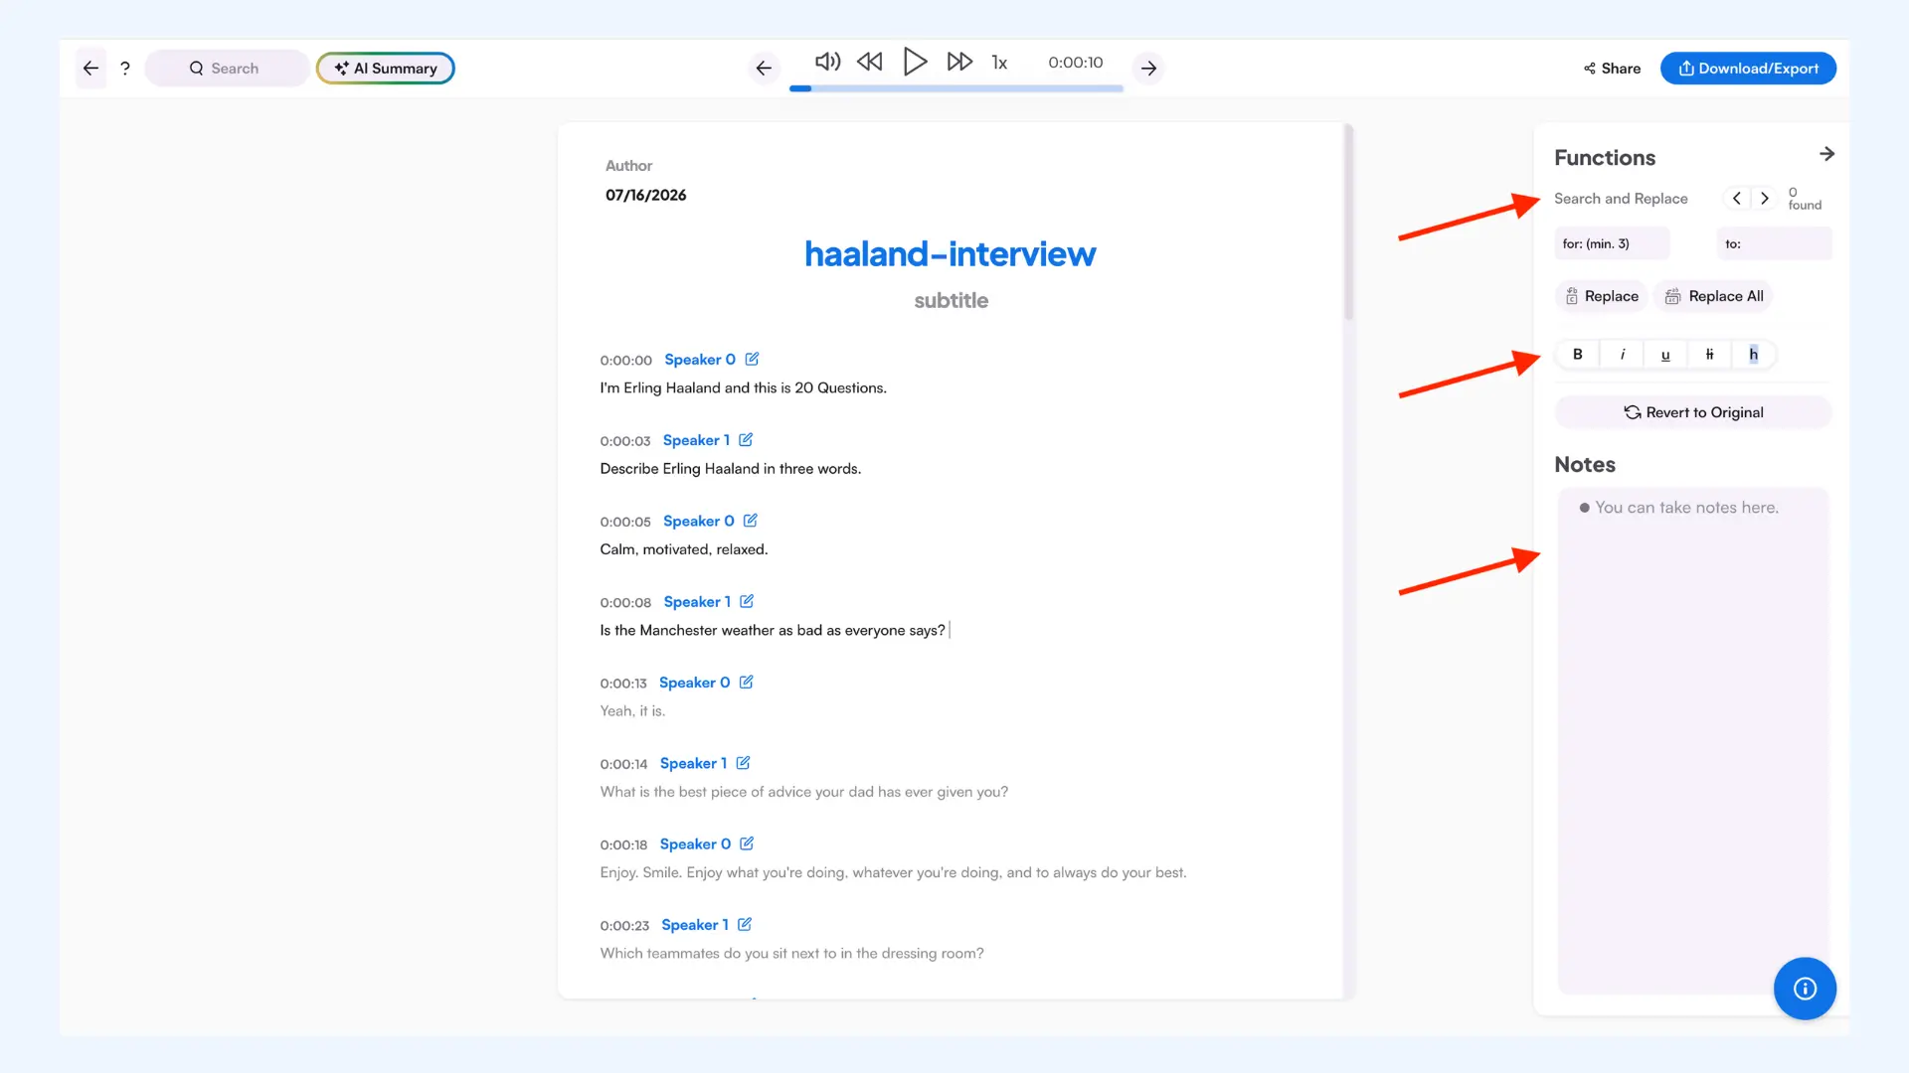Image resolution: width=1909 pixels, height=1073 pixels.
Task: Click right arrow after the 0:00:10 time
Action: pos(1148,69)
